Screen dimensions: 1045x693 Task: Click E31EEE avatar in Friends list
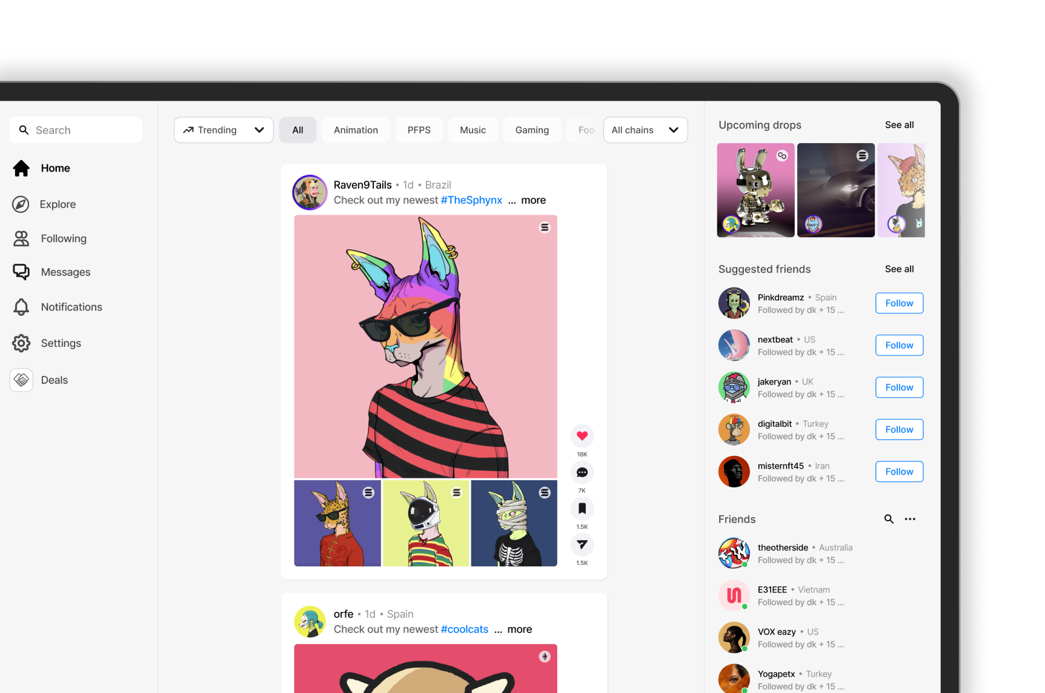tap(734, 595)
